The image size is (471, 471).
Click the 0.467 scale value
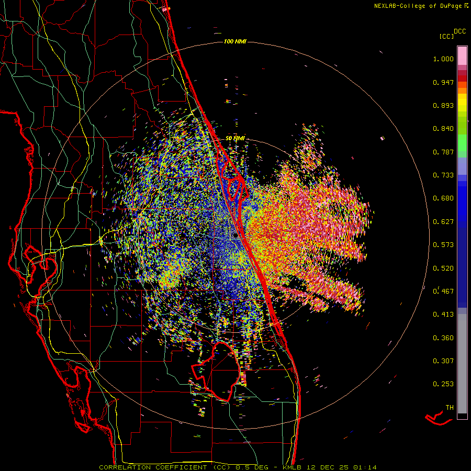443,291
